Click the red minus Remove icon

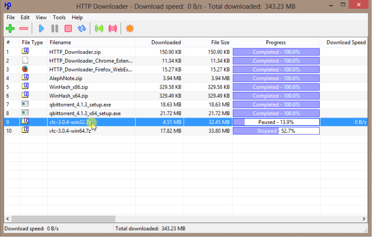pos(24,28)
